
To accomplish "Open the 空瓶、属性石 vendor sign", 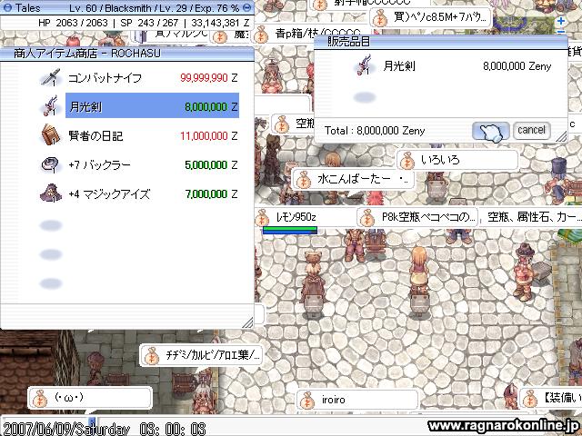I will 531,217.
